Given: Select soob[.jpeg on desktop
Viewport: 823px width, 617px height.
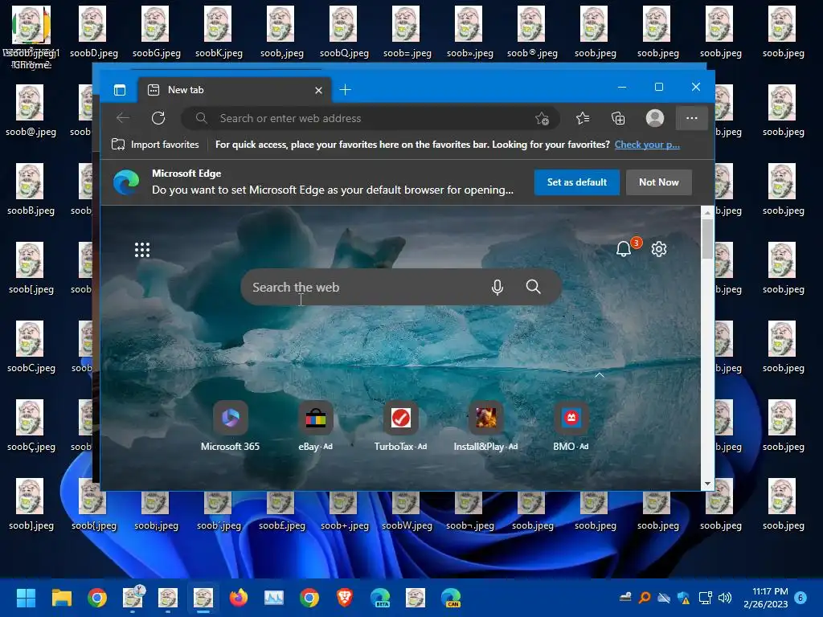Looking at the screenshot, I should coord(31,268).
